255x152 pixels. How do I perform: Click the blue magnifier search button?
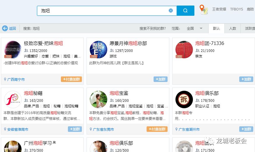pyautogui.click(x=185, y=11)
